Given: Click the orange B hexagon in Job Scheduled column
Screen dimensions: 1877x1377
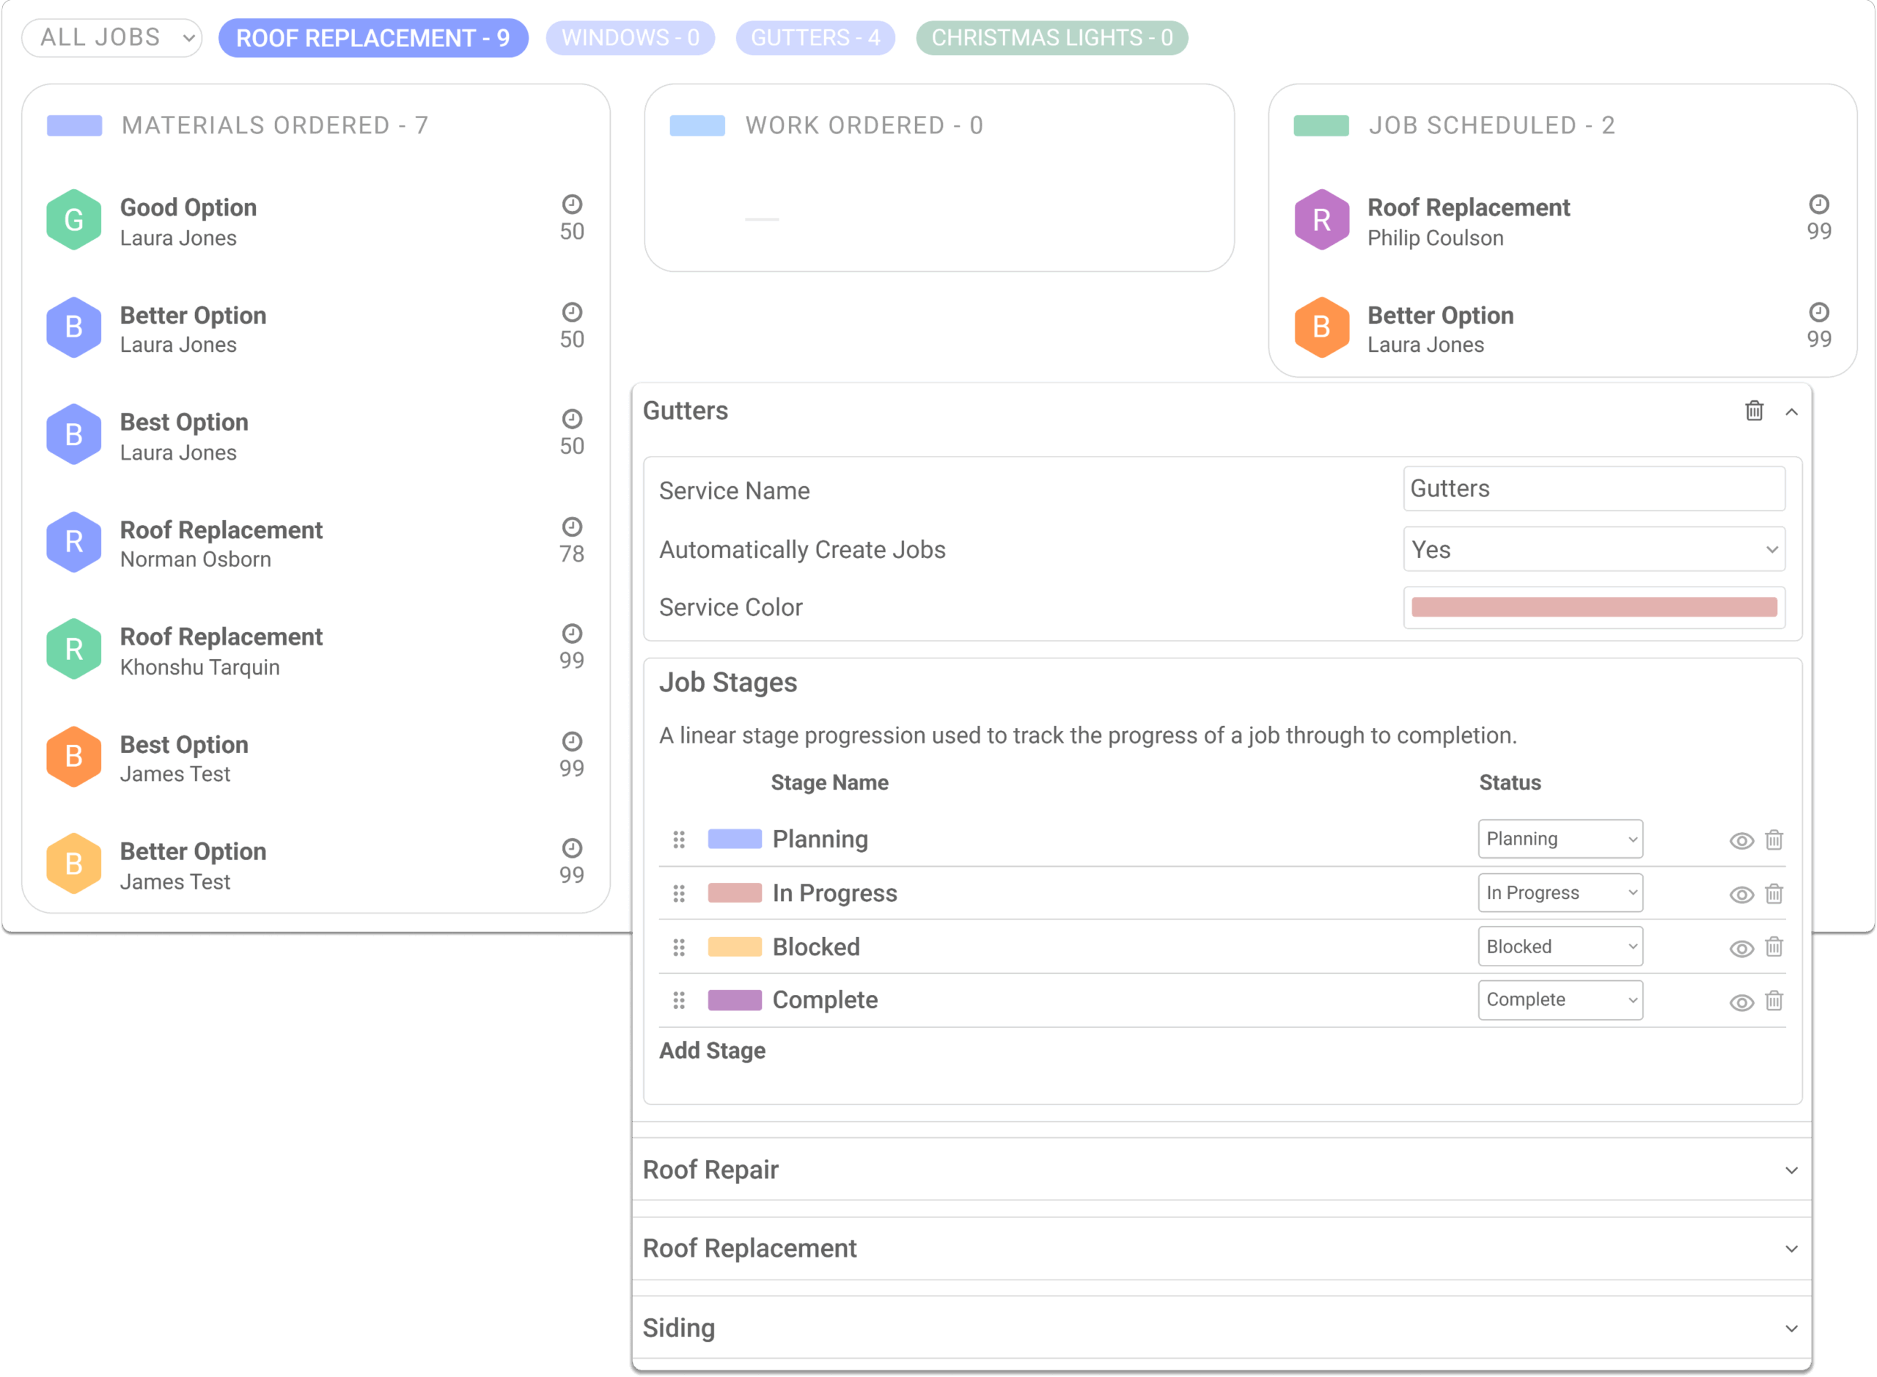Looking at the screenshot, I should pos(1322,328).
